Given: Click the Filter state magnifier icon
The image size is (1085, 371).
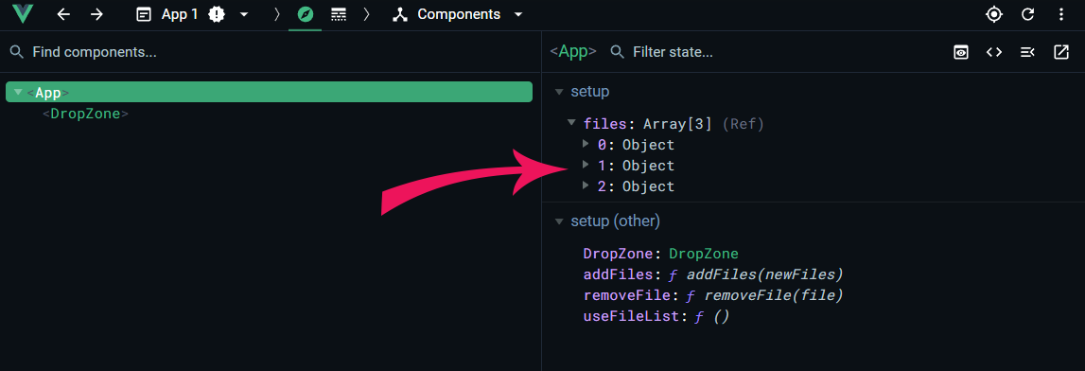Looking at the screenshot, I should [x=618, y=52].
